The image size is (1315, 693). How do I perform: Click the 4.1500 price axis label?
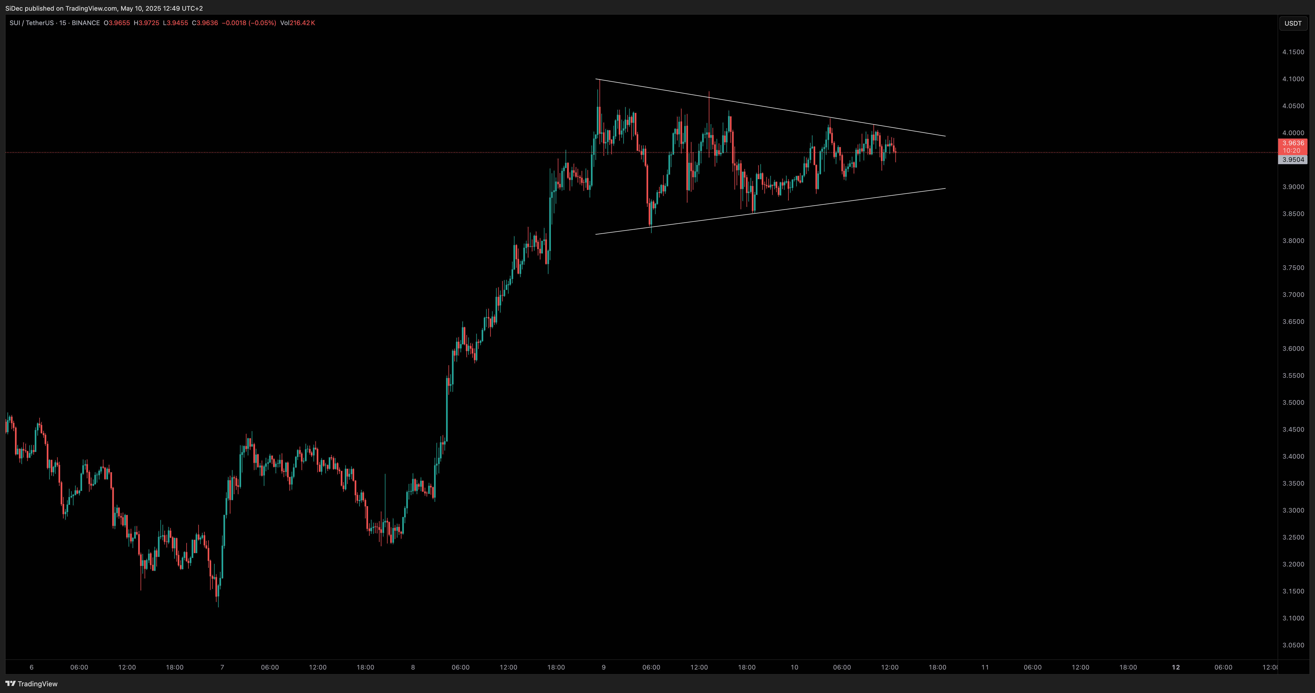pos(1293,52)
